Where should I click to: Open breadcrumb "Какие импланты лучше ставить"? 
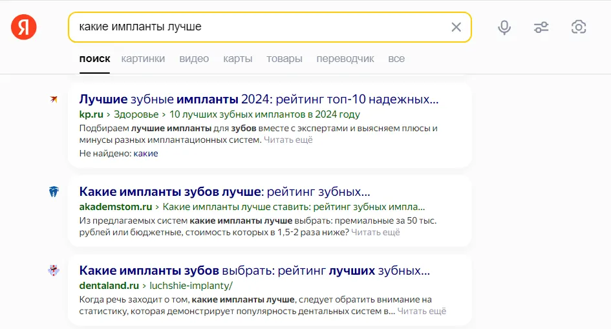point(294,207)
